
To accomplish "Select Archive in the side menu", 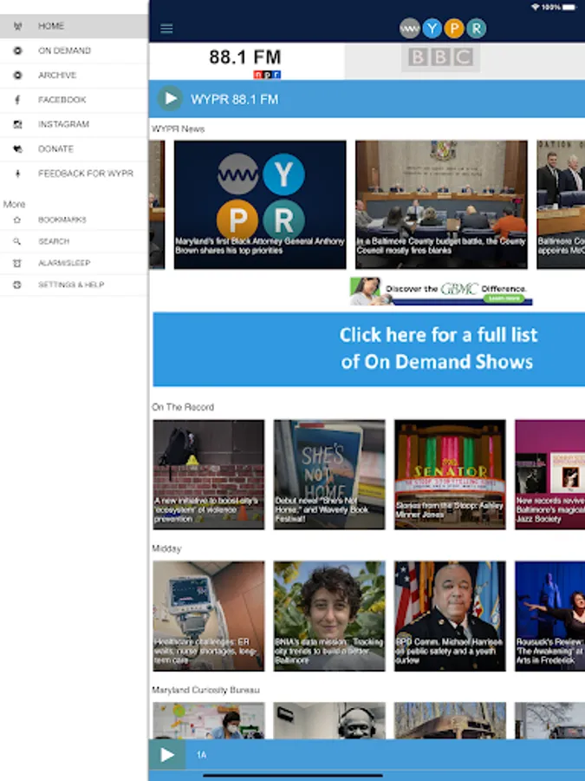I will pyautogui.click(x=74, y=75).
